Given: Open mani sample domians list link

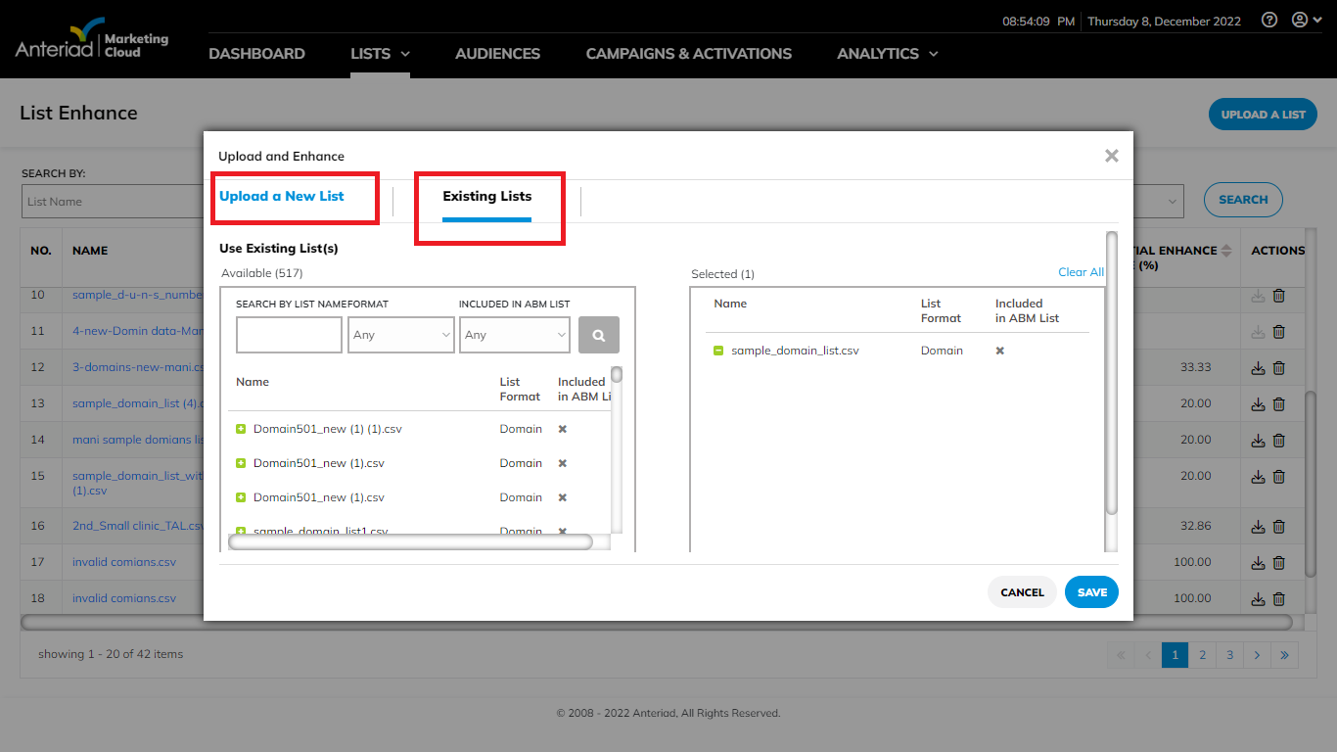Looking at the screenshot, I should [138, 440].
